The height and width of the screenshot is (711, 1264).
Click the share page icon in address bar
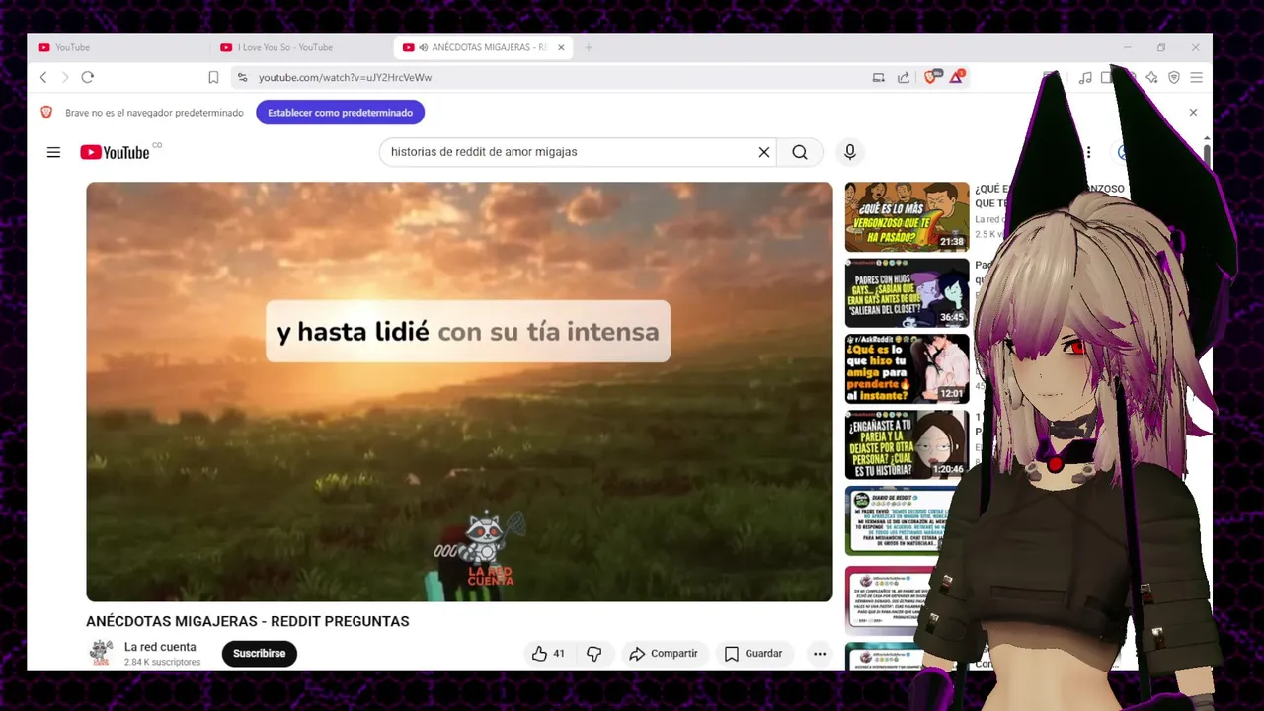pyautogui.click(x=904, y=77)
